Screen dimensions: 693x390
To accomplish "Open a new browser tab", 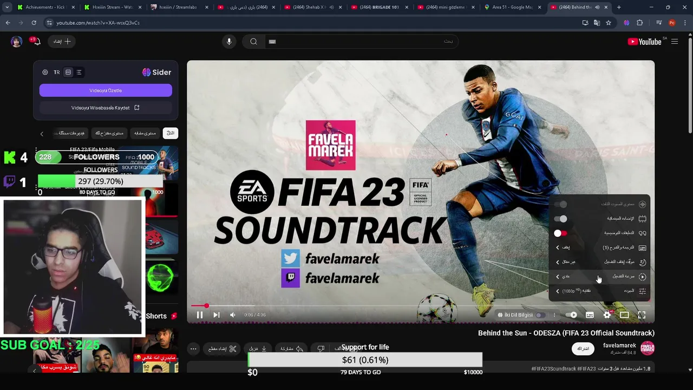I will [619, 7].
